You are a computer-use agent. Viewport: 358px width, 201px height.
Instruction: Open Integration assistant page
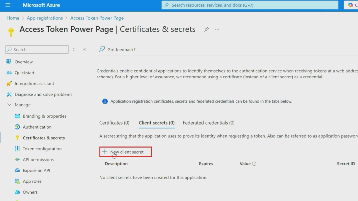34,84
